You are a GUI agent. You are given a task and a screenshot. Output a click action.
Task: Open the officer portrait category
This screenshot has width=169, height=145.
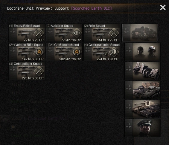click(142, 128)
